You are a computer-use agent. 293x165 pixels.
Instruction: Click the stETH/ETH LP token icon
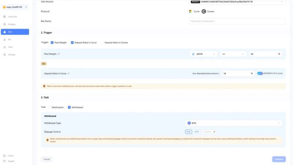260,74
